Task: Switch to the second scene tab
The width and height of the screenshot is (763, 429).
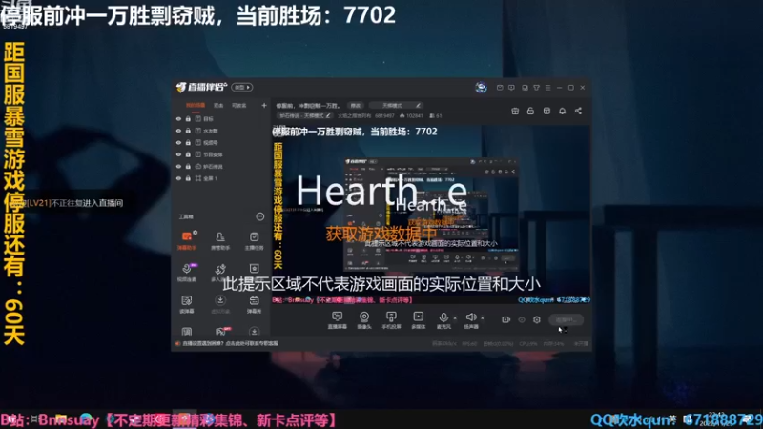Action: click(x=218, y=105)
